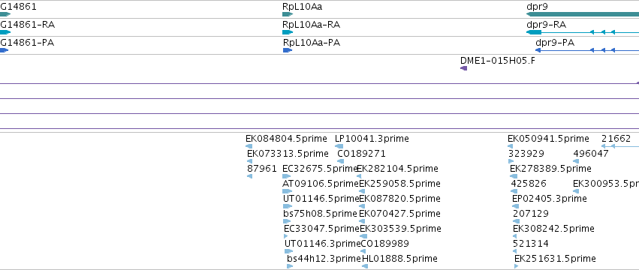The image size is (639, 270).
Task: Click the partially visible EK300953 EST label
Action: click(606, 184)
